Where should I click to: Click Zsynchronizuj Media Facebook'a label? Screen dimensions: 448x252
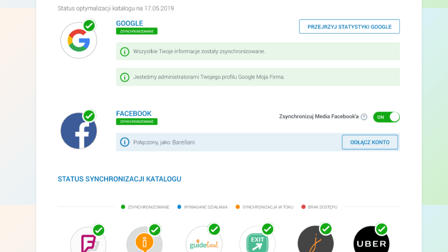(x=319, y=116)
